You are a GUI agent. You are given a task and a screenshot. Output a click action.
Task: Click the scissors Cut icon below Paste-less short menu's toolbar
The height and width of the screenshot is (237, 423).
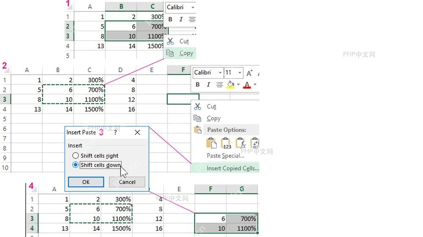[170, 41]
